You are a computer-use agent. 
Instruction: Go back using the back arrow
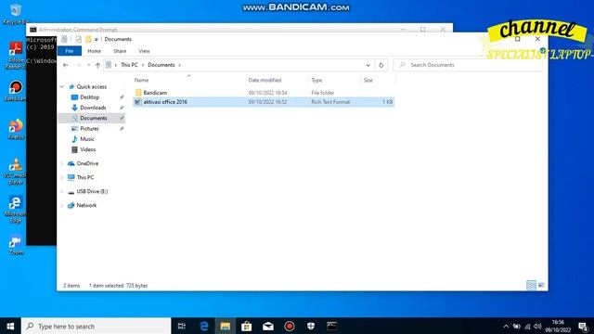coord(66,65)
